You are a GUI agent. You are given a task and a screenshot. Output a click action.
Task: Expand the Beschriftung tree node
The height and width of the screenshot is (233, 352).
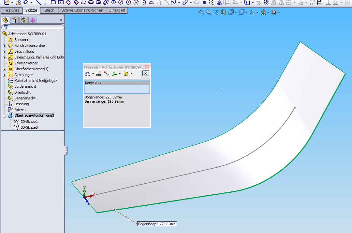(4, 51)
